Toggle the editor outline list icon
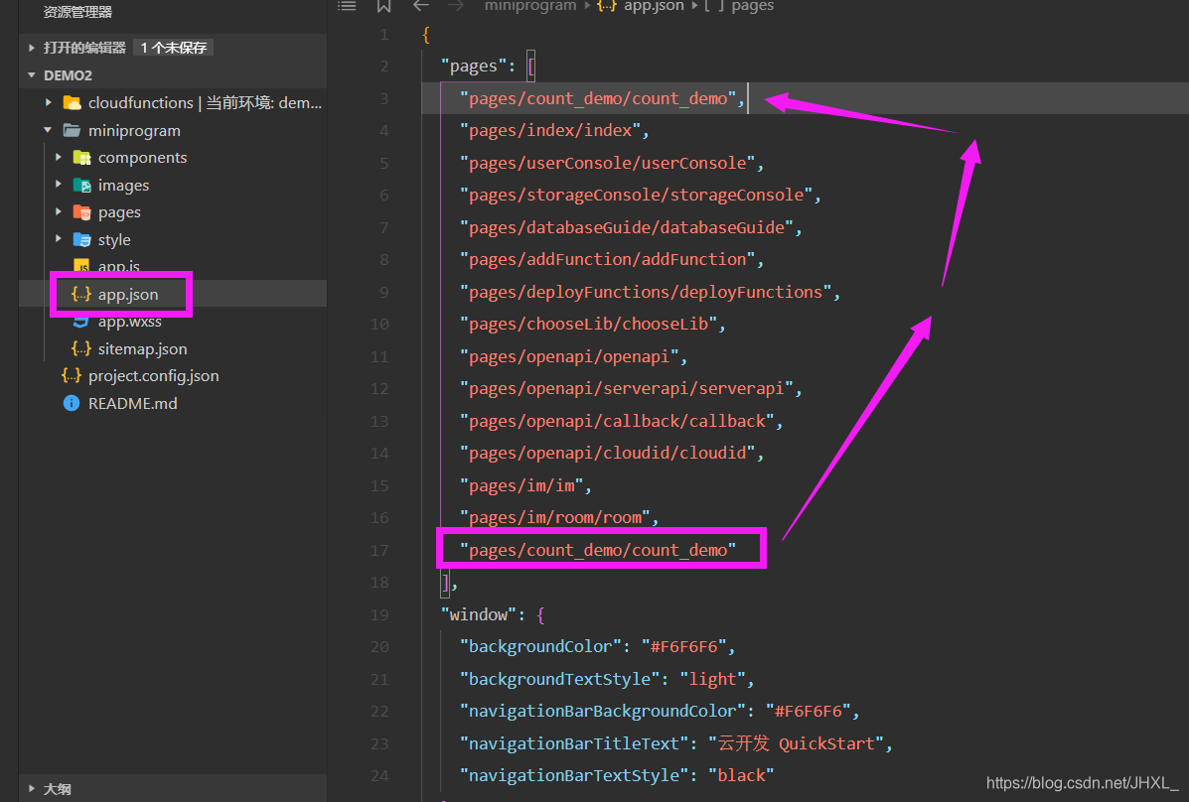Viewport: 1189px width, 802px height. click(x=347, y=6)
